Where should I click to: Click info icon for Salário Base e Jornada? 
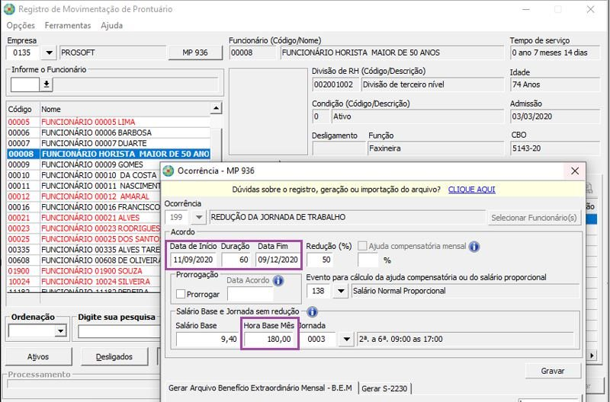[312, 312]
